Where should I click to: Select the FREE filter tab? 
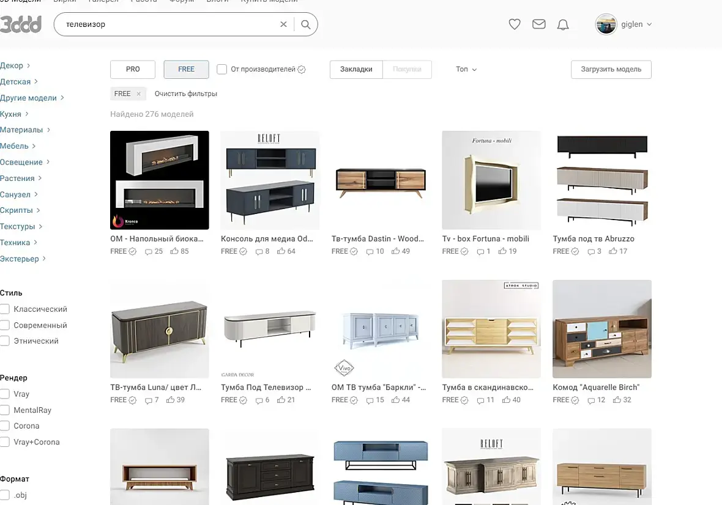pos(186,70)
